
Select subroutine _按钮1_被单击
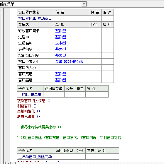(x=30, y=95)
